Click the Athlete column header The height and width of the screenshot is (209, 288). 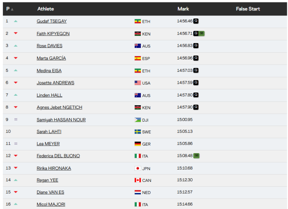(46, 9)
